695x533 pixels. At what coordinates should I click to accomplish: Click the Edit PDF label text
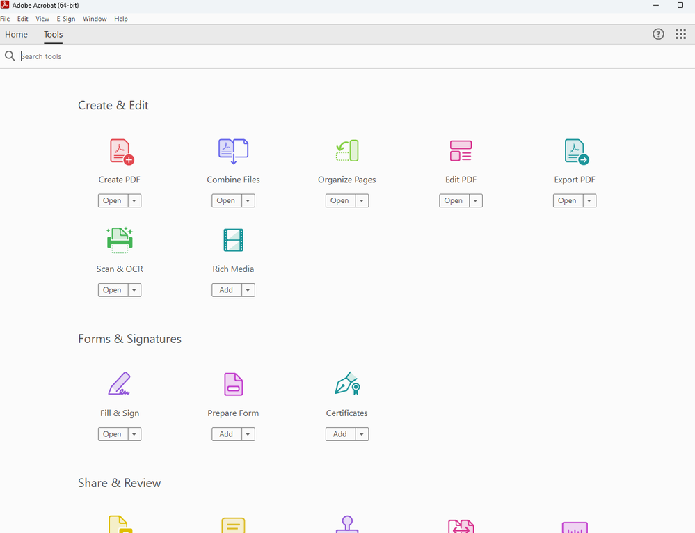click(461, 180)
